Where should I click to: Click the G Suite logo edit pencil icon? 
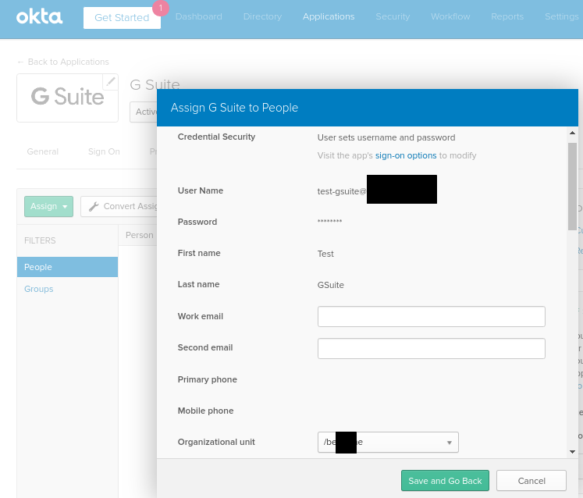click(110, 82)
